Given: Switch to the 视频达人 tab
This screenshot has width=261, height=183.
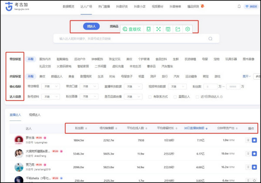Looking at the screenshot, I should click(x=35, y=115).
